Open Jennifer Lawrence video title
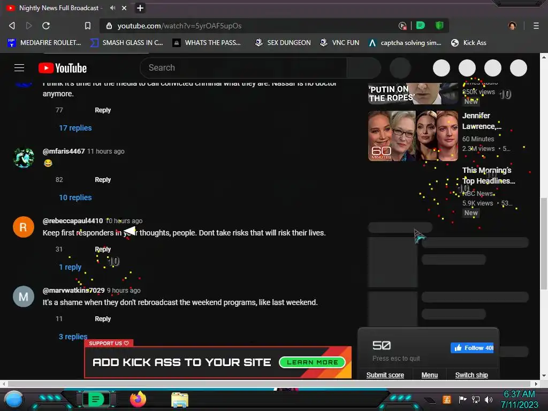Screen dimensions: 548x411 (482, 121)
